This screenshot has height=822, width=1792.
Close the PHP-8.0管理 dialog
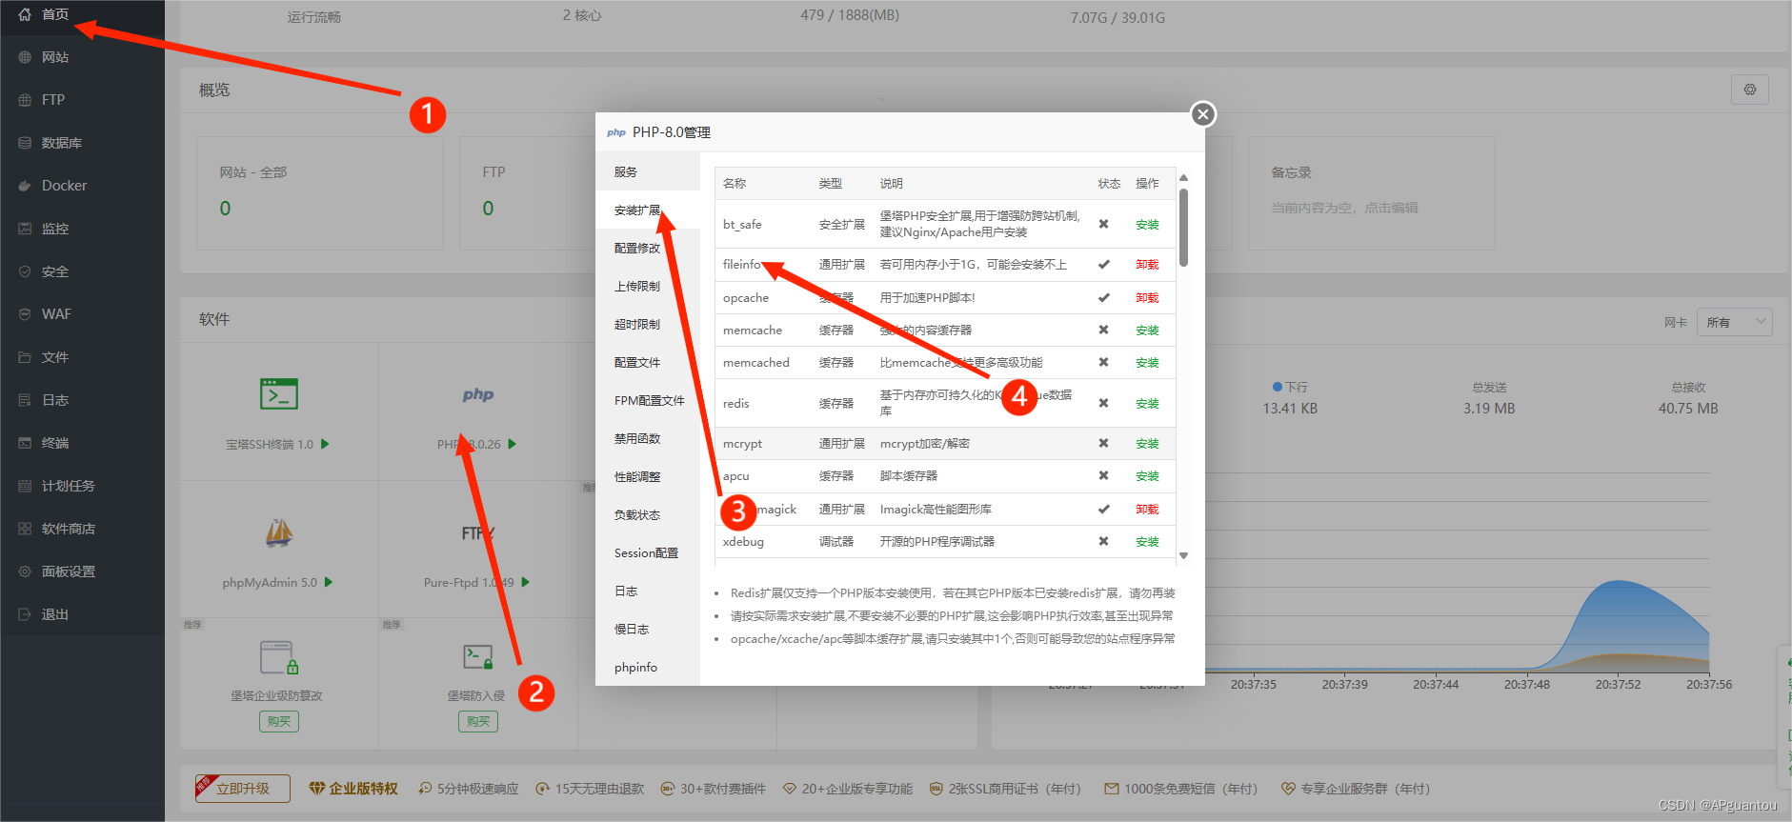[1203, 114]
